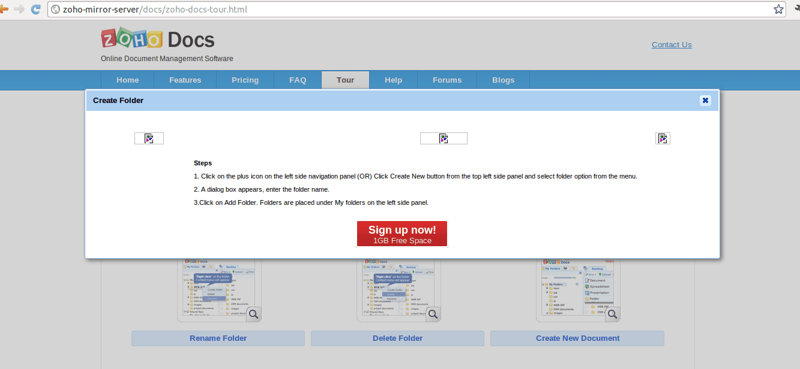Open the FAQ tab
The width and height of the screenshot is (800, 369).
click(298, 80)
